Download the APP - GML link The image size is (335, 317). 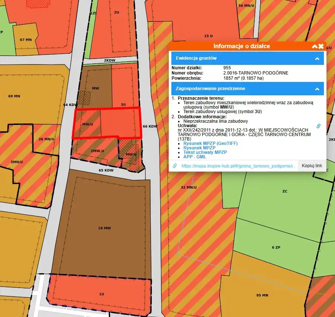pos(195,157)
